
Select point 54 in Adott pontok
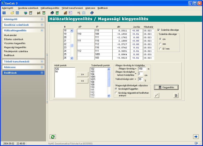point(56,72)
